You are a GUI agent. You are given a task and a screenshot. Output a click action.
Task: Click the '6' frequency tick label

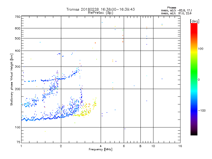click(x=124, y=146)
